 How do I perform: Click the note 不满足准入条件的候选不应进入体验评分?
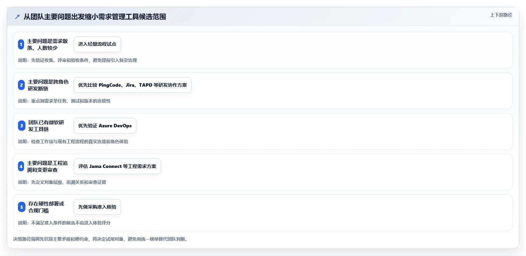tap(64, 223)
